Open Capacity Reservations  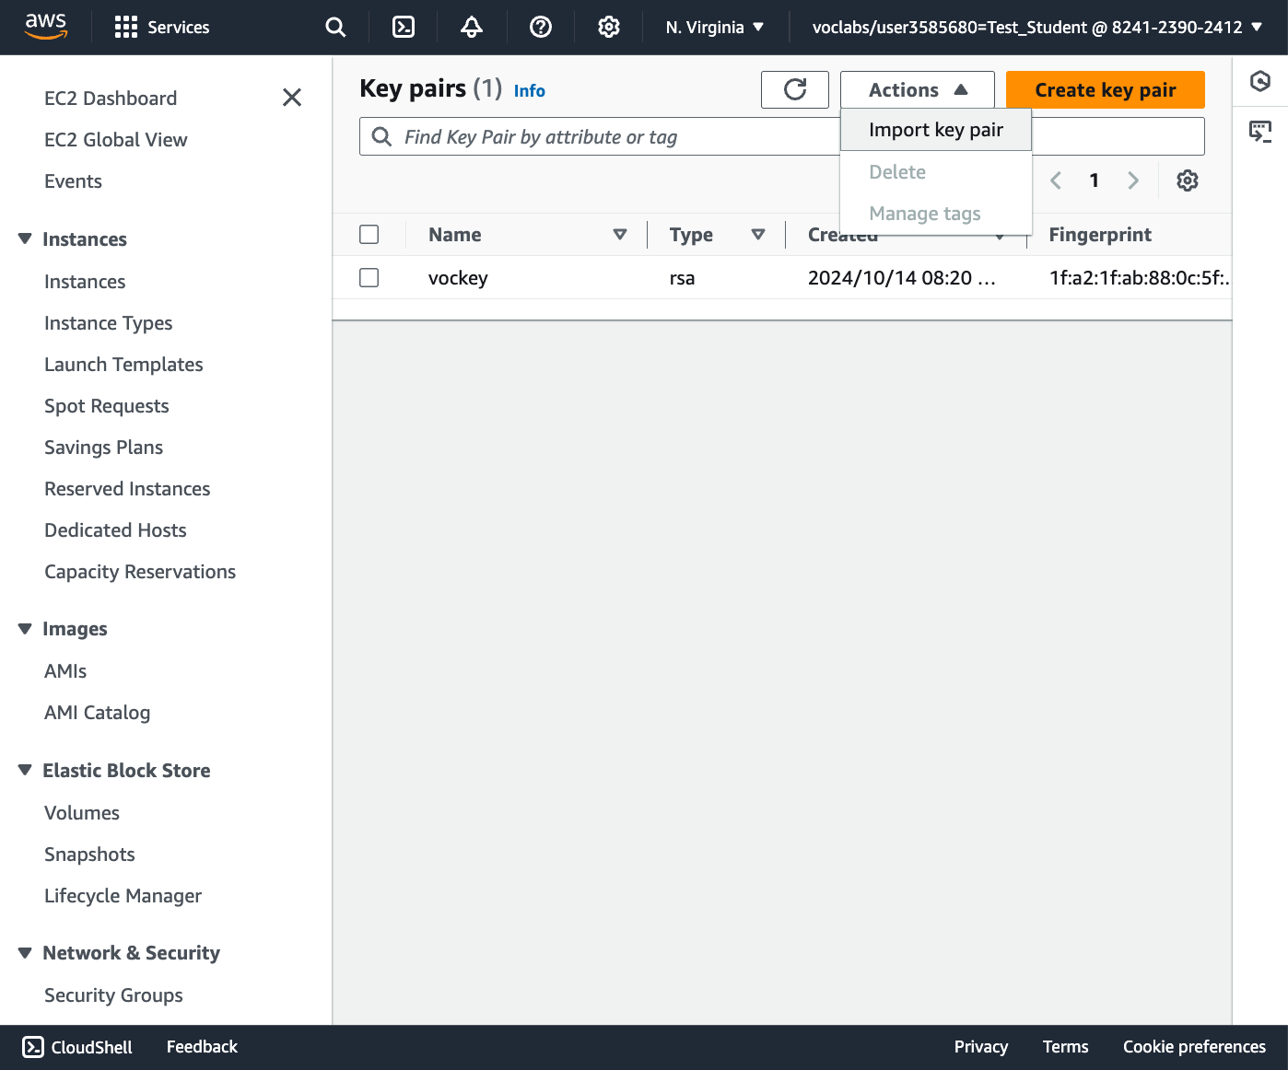140,572
